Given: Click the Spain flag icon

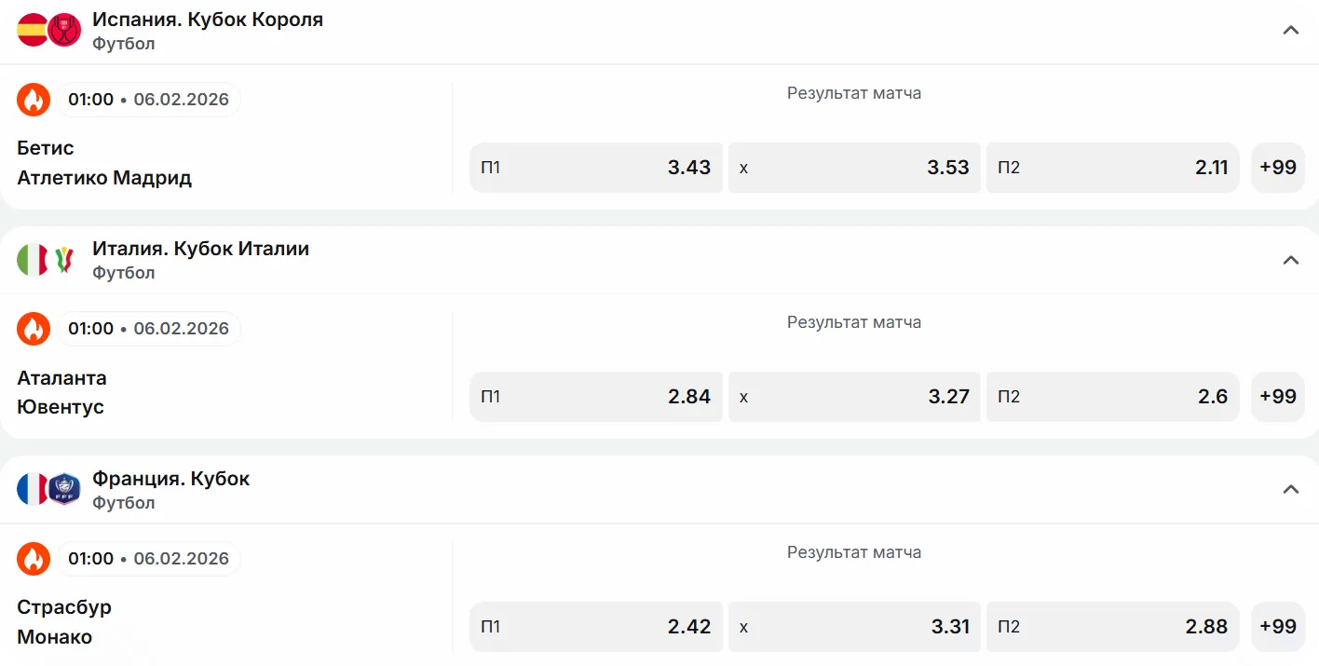Looking at the screenshot, I should point(32,30).
